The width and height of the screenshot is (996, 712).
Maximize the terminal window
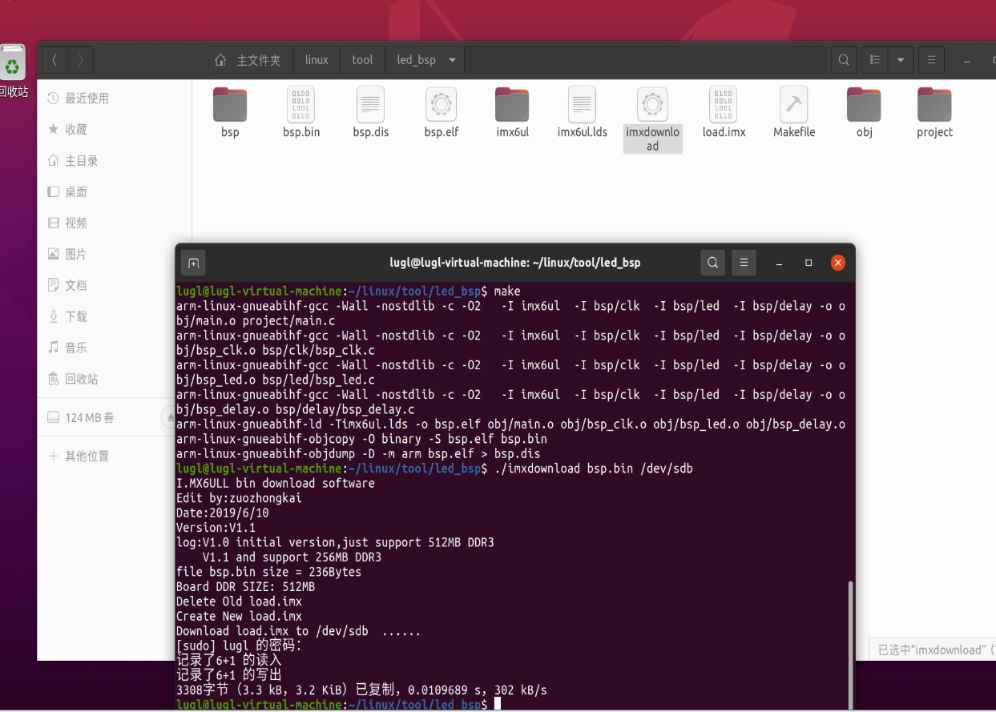click(x=808, y=263)
